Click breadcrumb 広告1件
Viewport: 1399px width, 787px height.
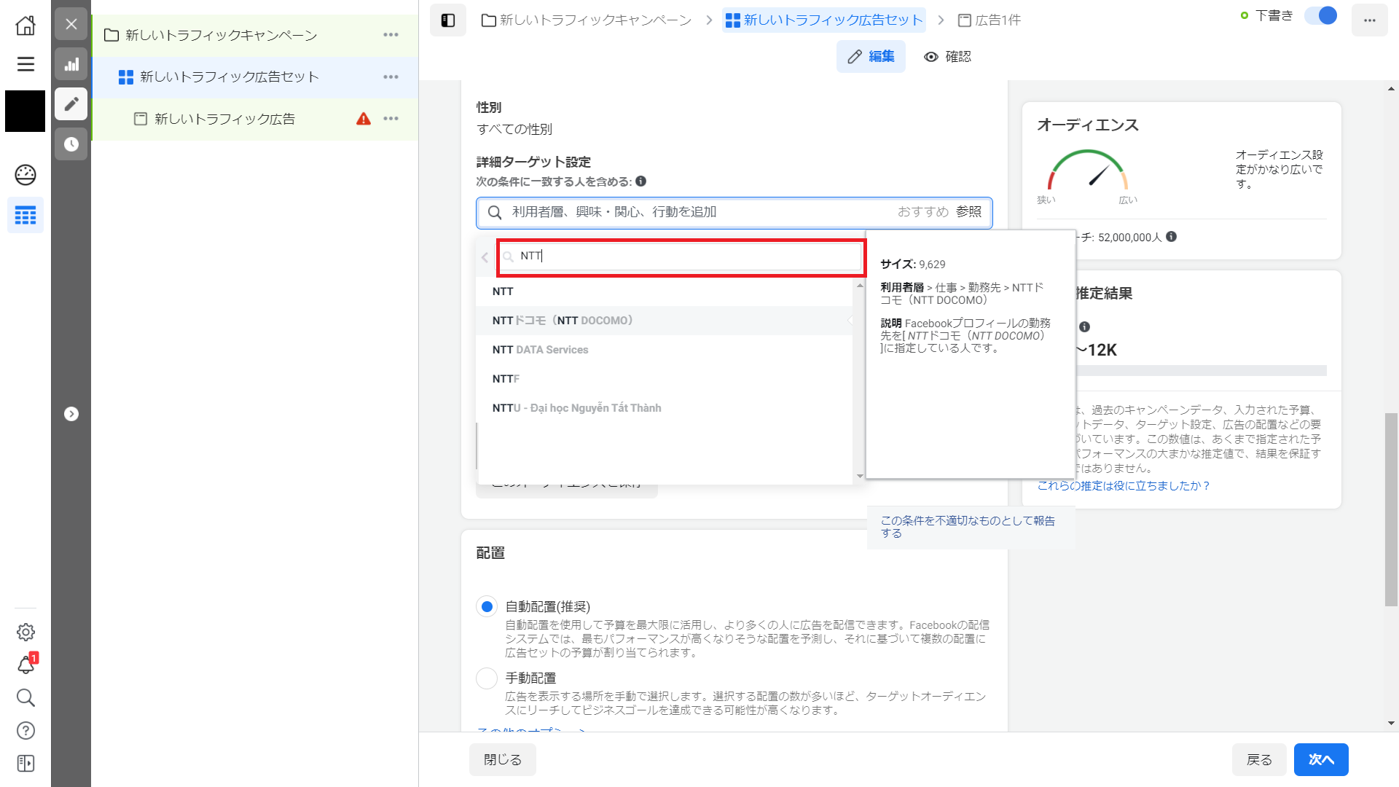[989, 20]
